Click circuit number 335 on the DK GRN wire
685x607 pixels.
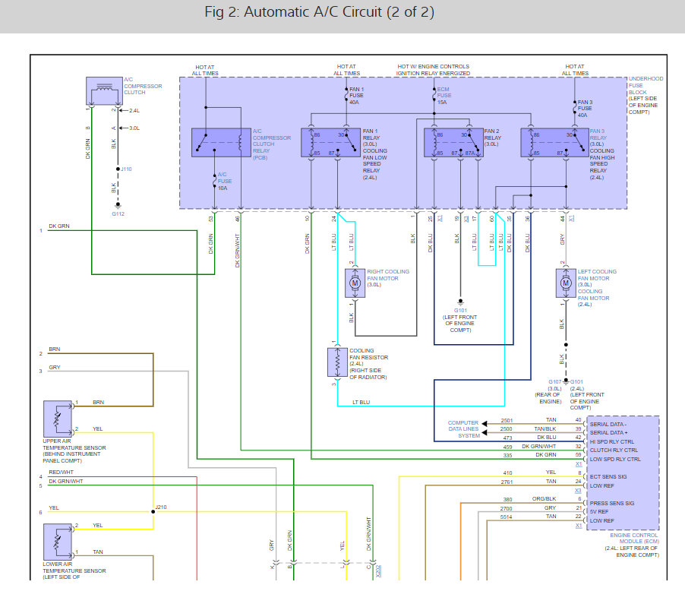tap(507, 455)
